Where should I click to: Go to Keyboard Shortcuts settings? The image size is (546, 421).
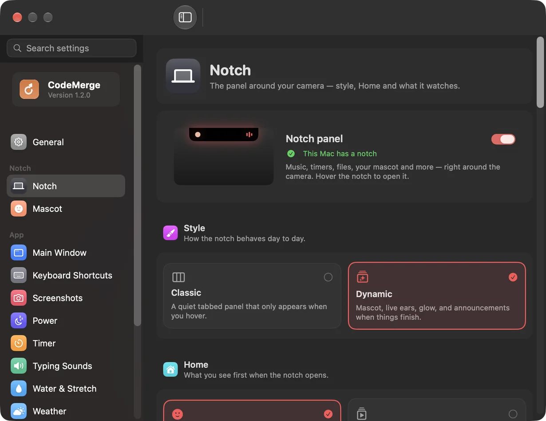coord(66,275)
